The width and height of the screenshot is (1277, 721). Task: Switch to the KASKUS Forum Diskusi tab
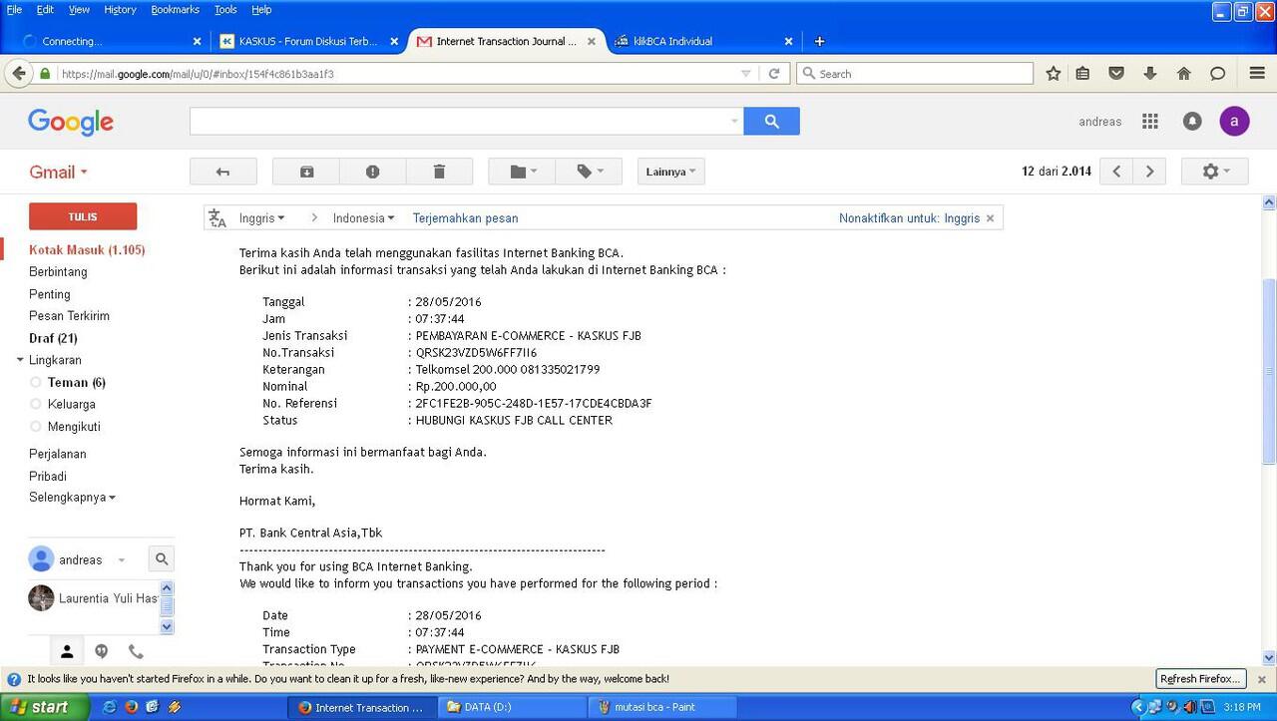(308, 41)
